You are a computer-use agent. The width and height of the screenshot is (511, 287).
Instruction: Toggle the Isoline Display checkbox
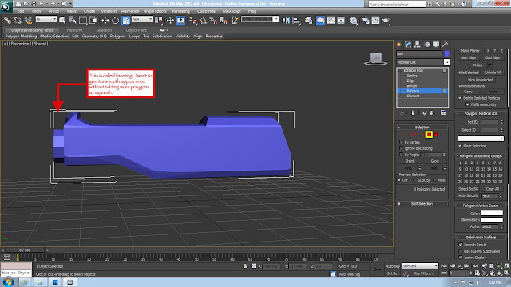(x=461, y=258)
